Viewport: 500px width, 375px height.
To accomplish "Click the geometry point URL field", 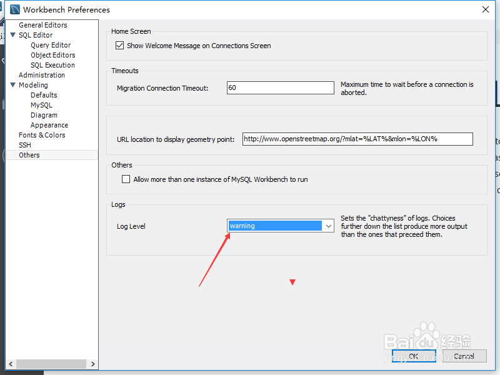I will point(357,139).
